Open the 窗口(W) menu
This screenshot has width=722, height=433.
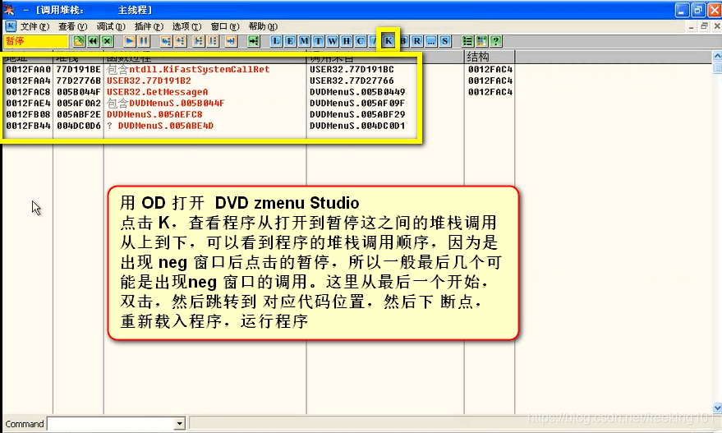click(225, 27)
